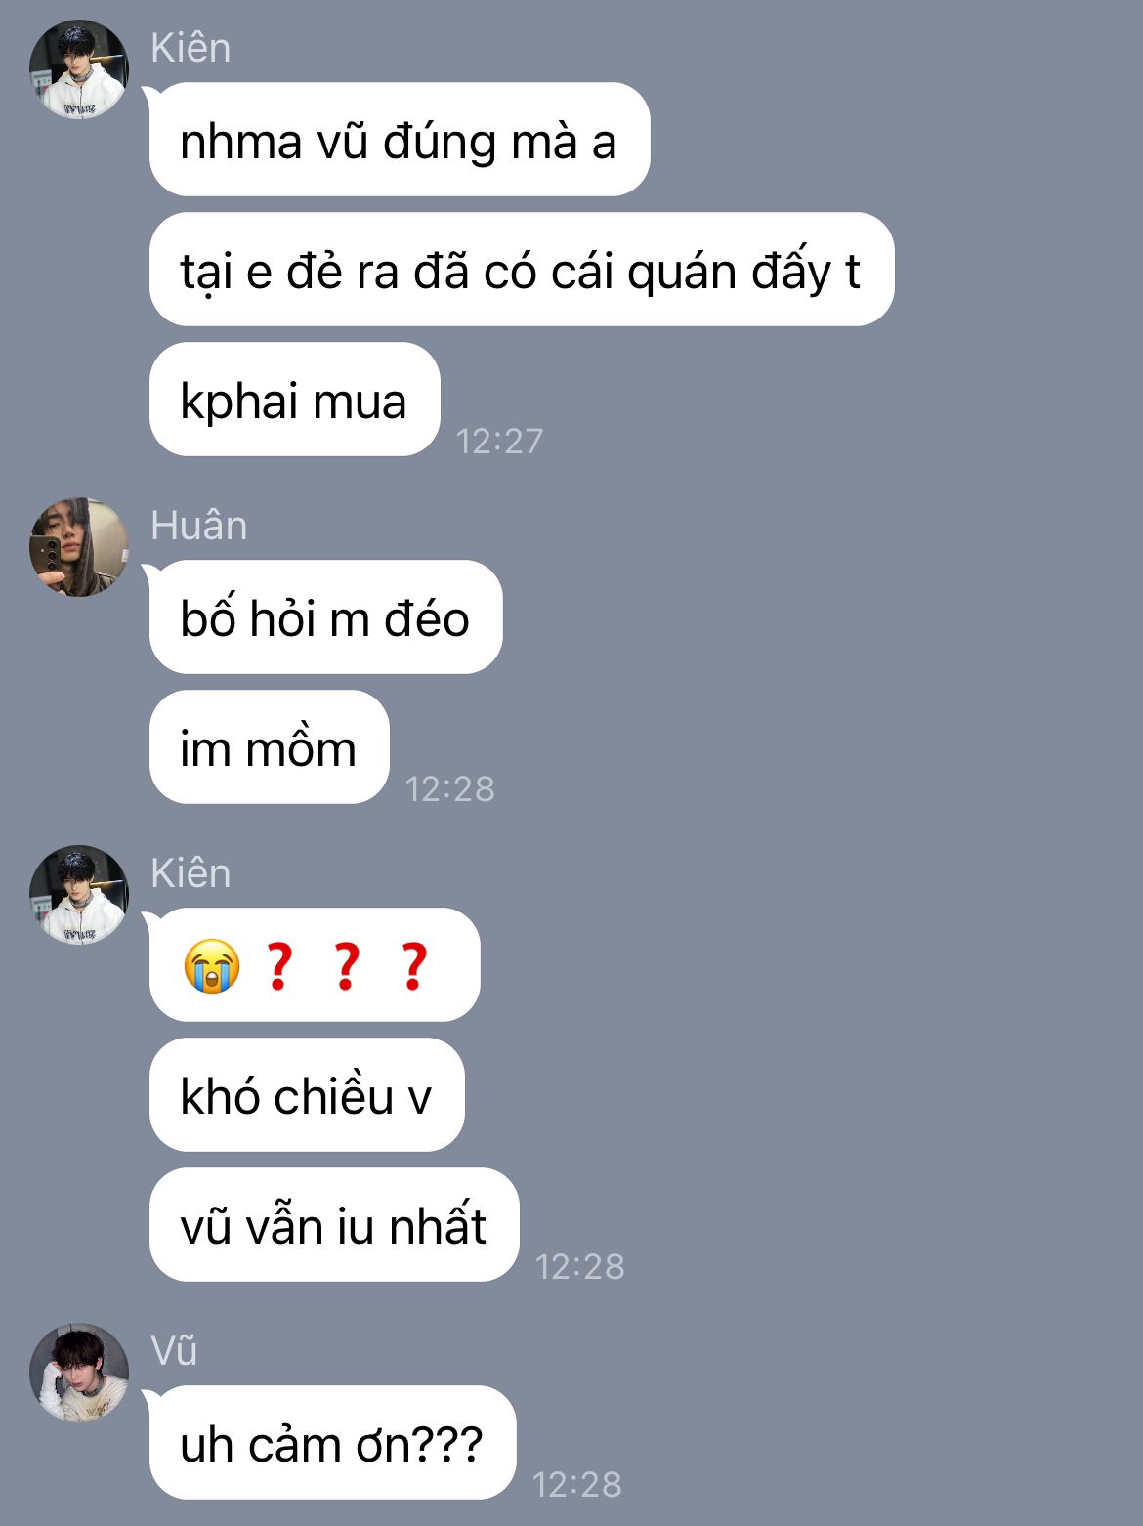Select the "kphai mua" message bubble
This screenshot has width=1143, height=1526.
pyautogui.click(x=295, y=400)
